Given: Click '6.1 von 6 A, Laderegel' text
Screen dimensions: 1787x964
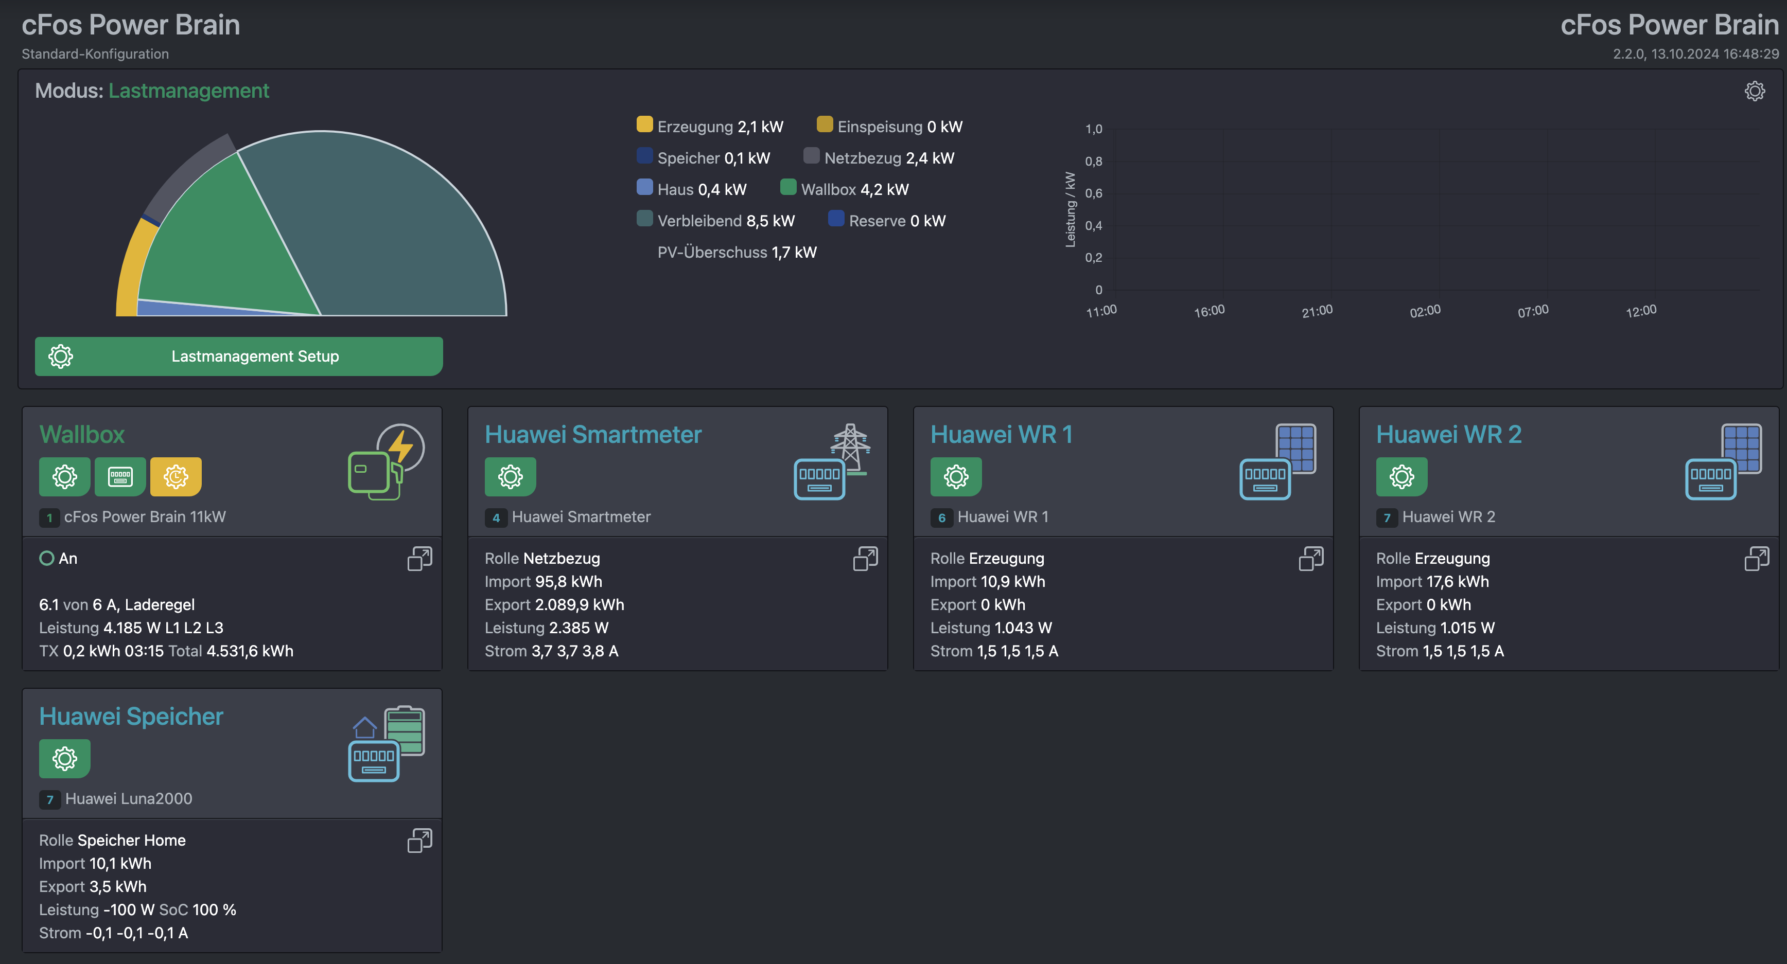Looking at the screenshot, I should tap(116, 605).
